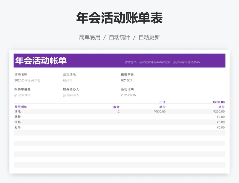Select the 就餐 expense row label

[x=18, y=117]
